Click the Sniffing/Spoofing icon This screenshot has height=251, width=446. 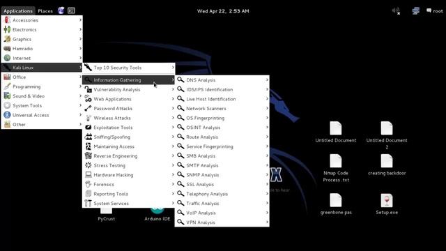(89, 137)
